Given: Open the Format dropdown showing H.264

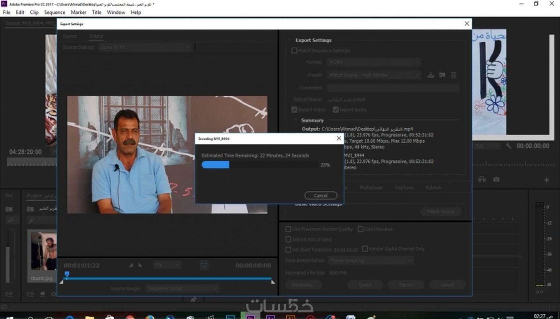Looking at the screenshot, I should pyautogui.click(x=374, y=62).
